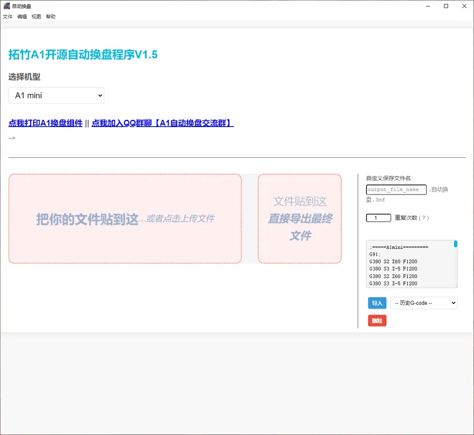
Task: Click the 文件贴到这 export panel
Action: [300, 218]
